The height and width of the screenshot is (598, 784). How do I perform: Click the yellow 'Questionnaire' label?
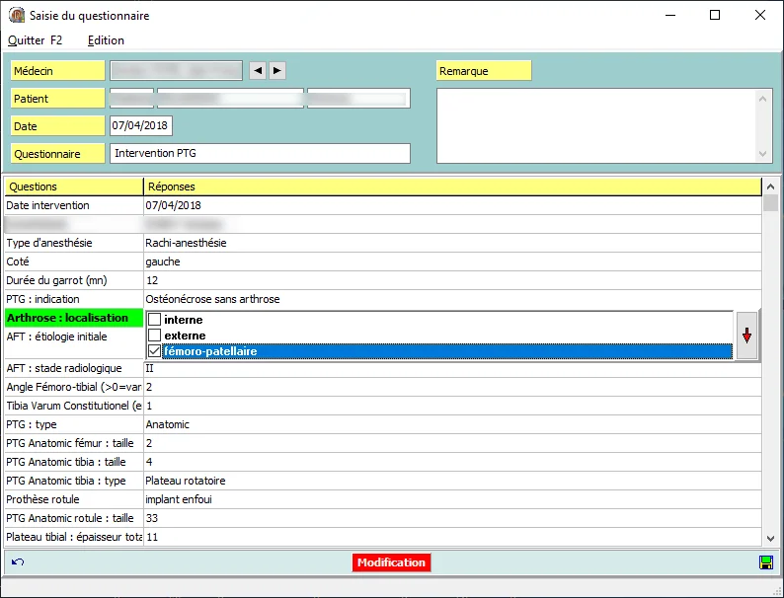(57, 153)
